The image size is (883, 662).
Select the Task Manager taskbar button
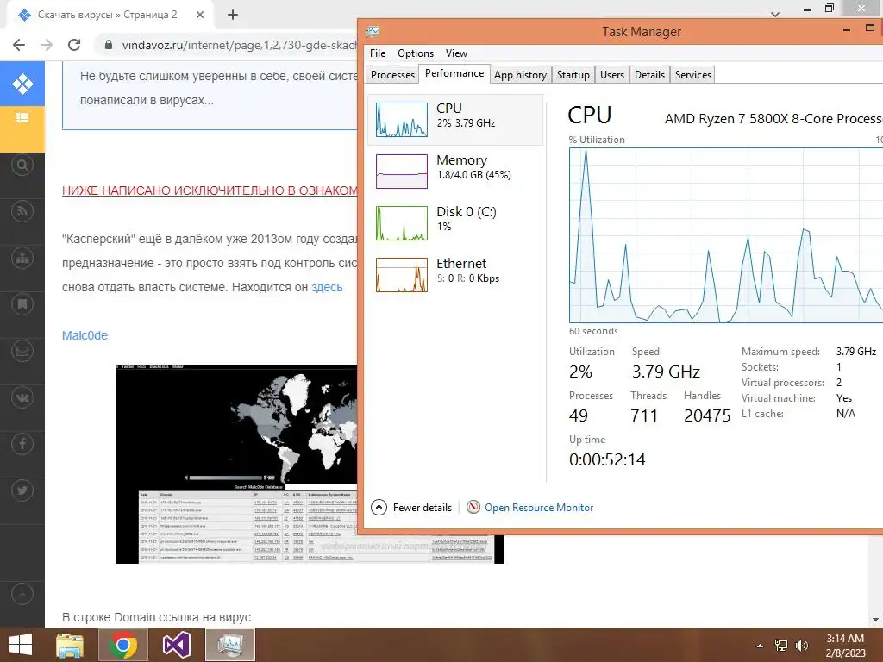point(229,645)
